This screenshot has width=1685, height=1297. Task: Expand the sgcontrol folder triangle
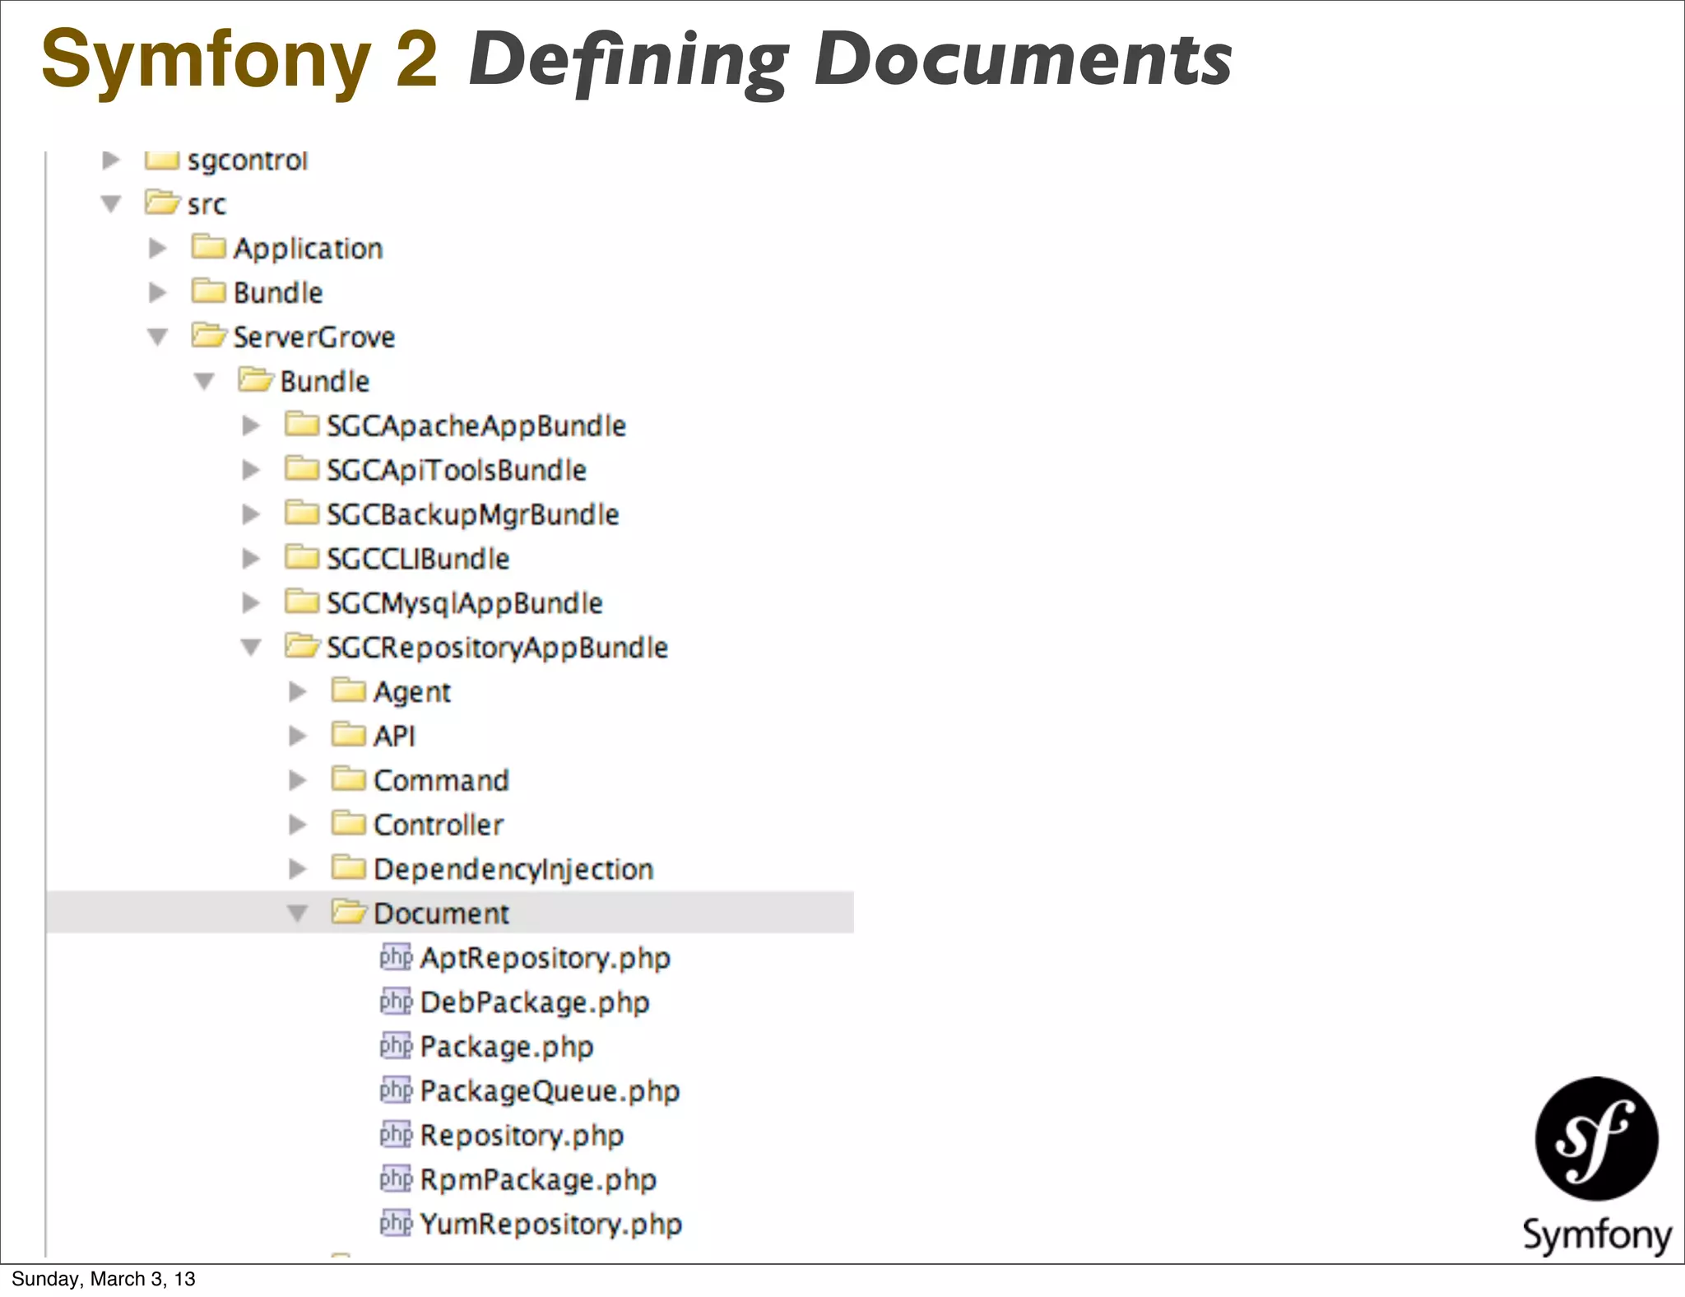pyautogui.click(x=111, y=160)
